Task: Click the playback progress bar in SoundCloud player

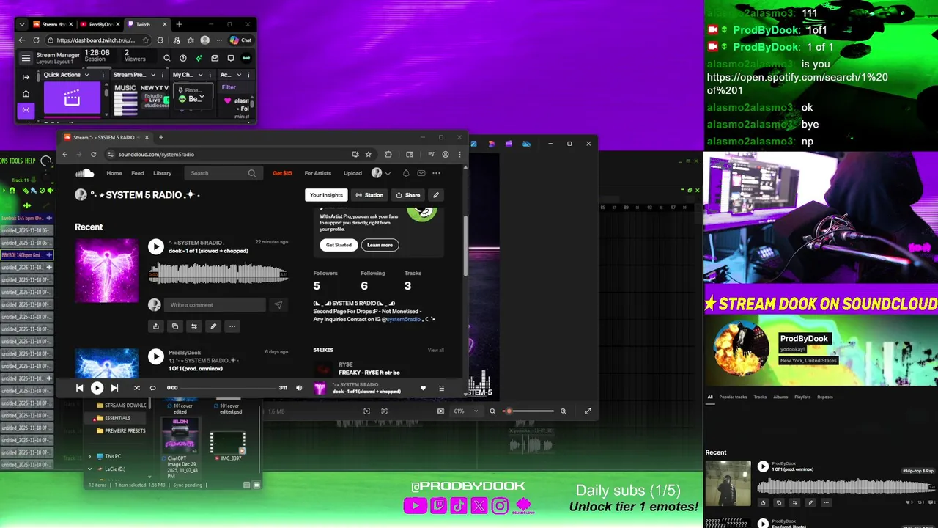Action: (228, 388)
